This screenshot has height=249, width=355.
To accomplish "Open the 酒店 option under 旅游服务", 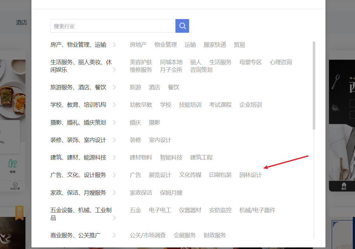I will coord(154,87).
